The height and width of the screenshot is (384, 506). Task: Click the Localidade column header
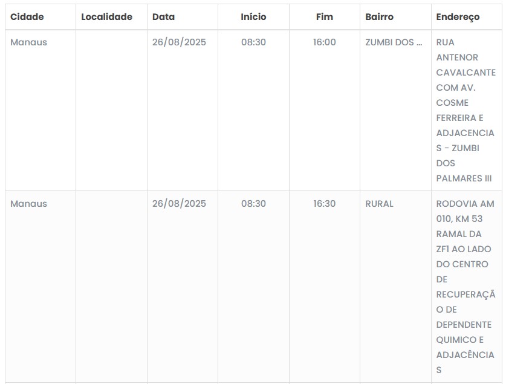coord(106,17)
